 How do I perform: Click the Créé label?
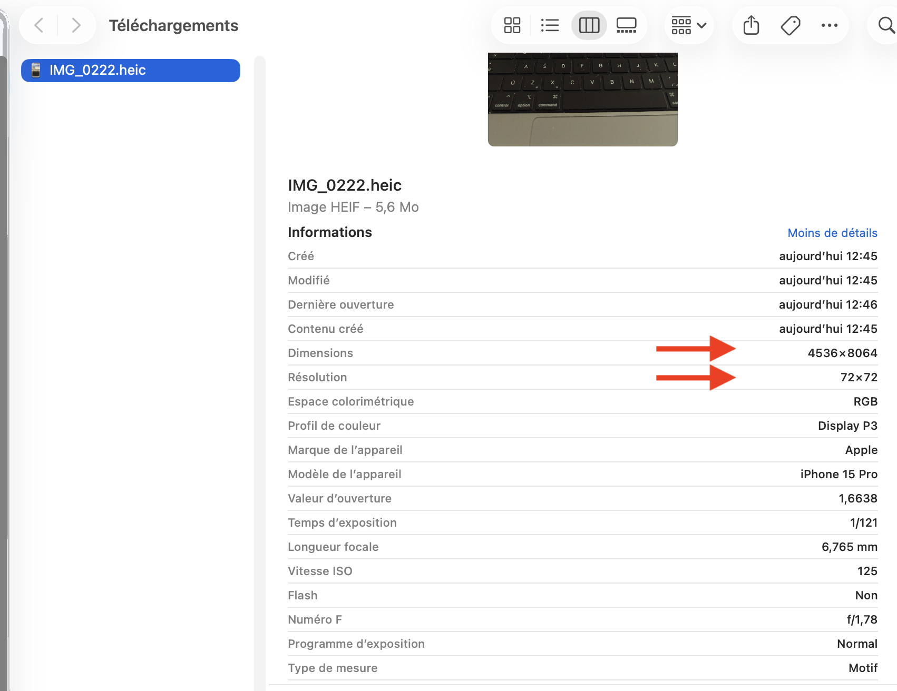(301, 256)
